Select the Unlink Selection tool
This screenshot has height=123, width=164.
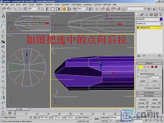pos(20,9)
